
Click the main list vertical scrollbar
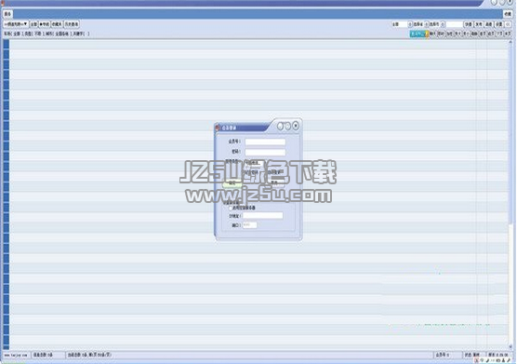pyautogui.click(x=511, y=195)
